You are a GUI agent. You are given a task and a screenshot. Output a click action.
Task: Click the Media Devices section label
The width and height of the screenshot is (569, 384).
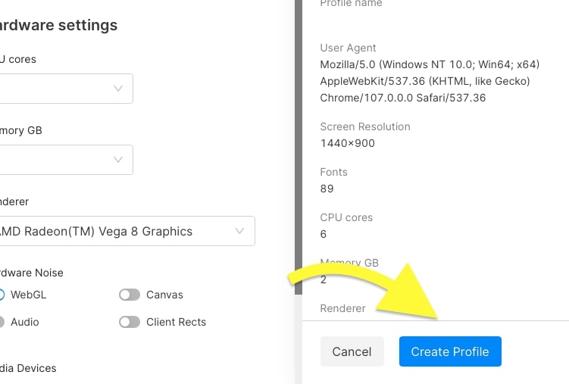coord(29,368)
